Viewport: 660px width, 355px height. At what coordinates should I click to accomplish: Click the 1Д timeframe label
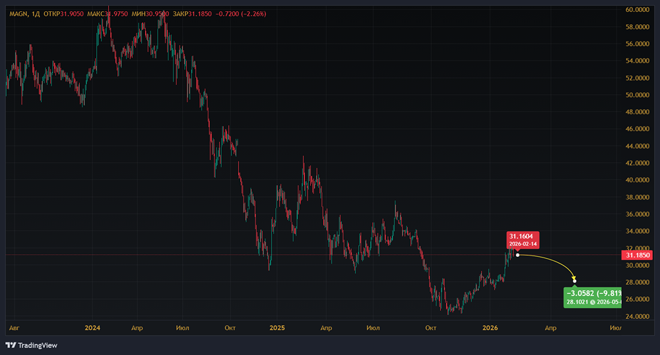[x=36, y=14]
